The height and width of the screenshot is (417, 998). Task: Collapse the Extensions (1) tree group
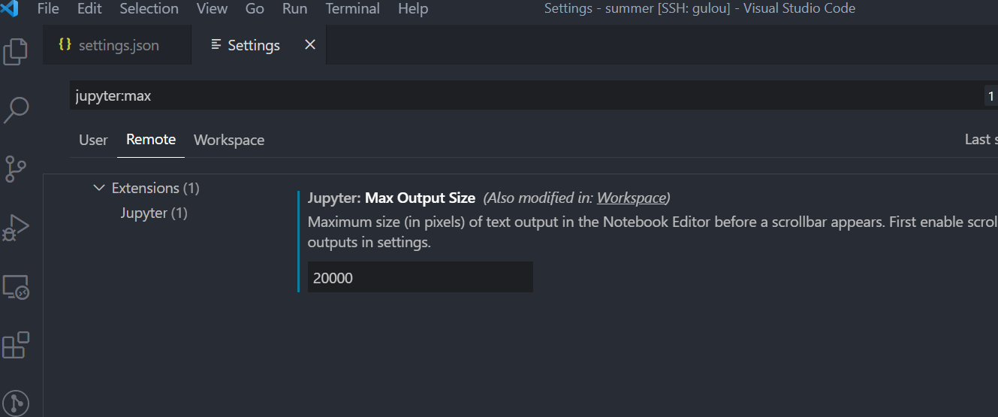pos(99,188)
